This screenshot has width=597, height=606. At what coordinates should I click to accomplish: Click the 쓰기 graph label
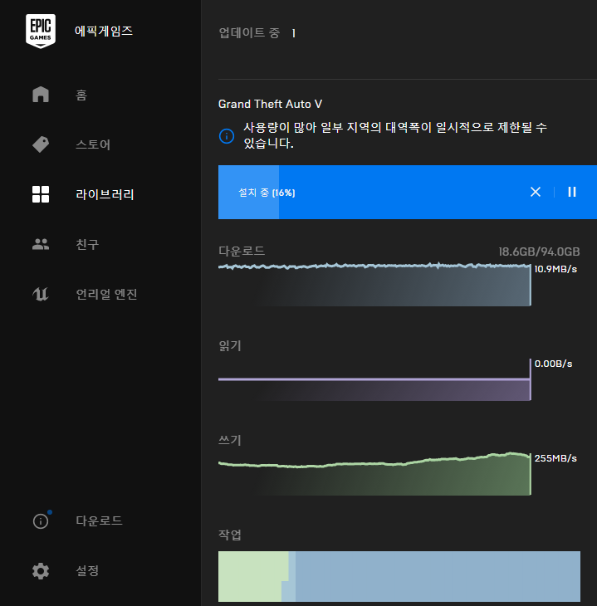pyautogui.click(x=230, y=440)
